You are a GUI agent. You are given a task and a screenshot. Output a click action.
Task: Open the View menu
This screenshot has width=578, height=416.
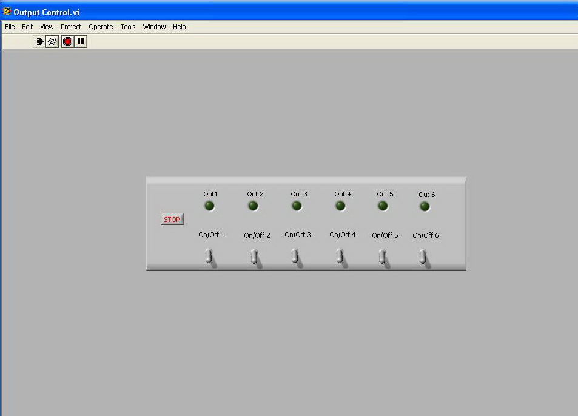[47, 27]
